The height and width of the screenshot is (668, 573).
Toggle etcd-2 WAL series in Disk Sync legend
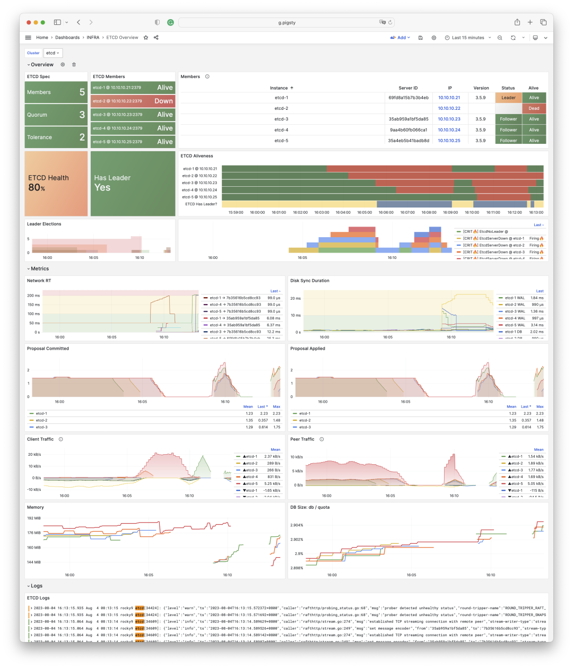[x=515, y=305]
